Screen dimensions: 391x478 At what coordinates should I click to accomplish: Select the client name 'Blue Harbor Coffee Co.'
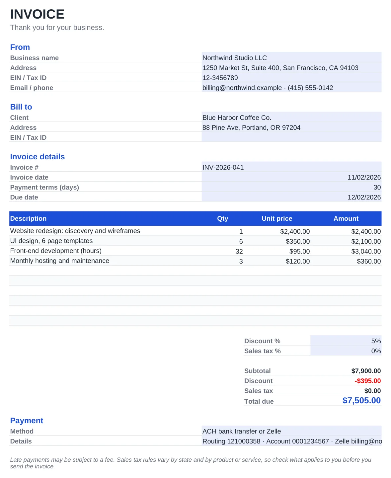point(291,117)
